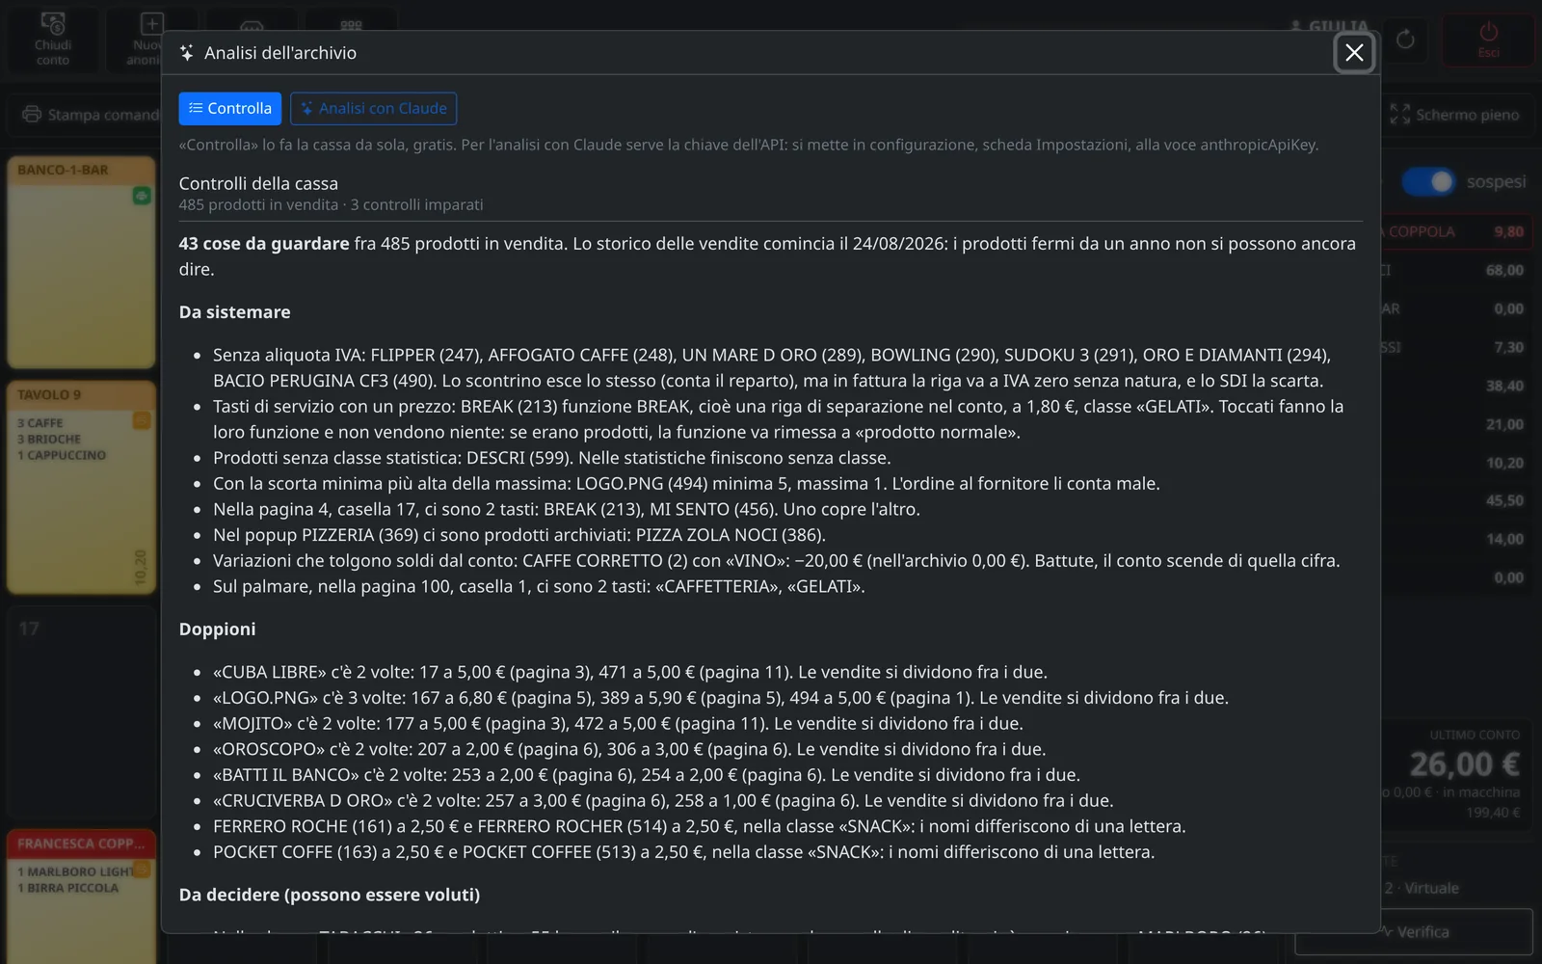Click the Da decidere (possono essere voluti) heading
The image size is (1542, 964).
click(x=330, y=895)
